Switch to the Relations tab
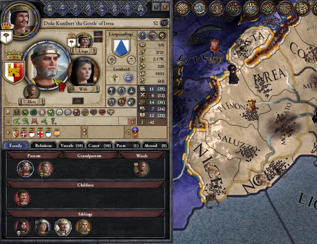 pos(43,145)
